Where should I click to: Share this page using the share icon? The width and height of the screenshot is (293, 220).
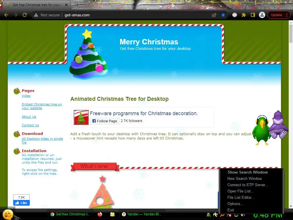[214, 15]
